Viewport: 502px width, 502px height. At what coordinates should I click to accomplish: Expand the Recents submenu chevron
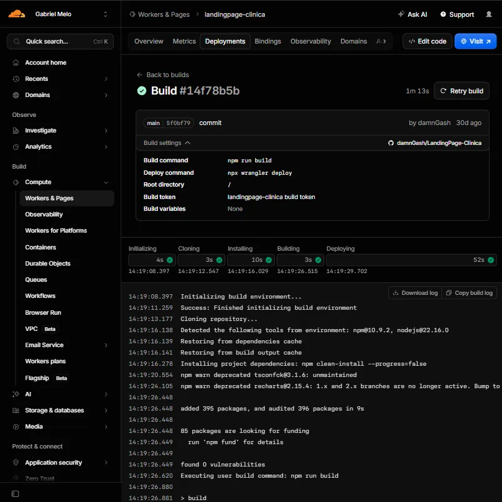pos(106,79)
